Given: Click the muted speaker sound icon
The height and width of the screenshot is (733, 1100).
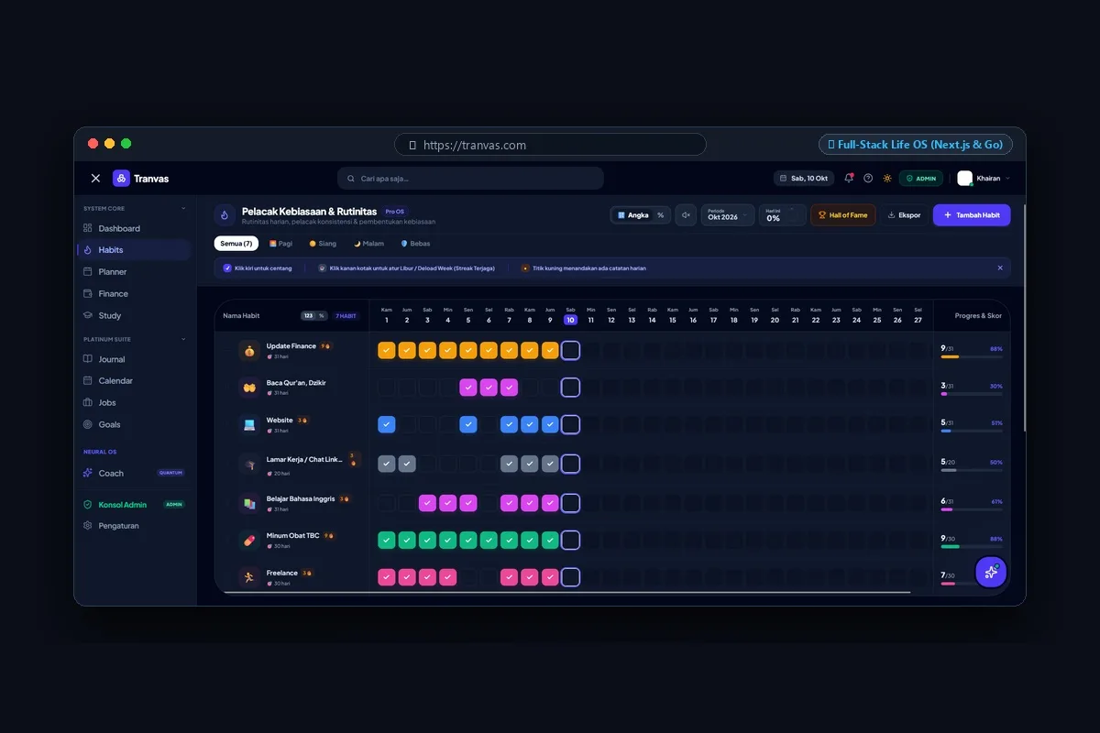Looking at the screenshot, I should pyautogui.click(x=686, y=215).
